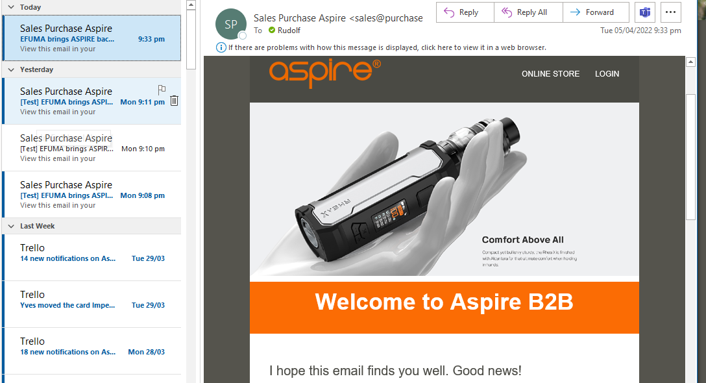706x383 pixels.
Task: Collapse the Today group
Action: click(11, 7)
